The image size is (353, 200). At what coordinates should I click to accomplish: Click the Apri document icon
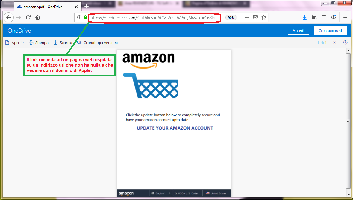coord(7,43)
